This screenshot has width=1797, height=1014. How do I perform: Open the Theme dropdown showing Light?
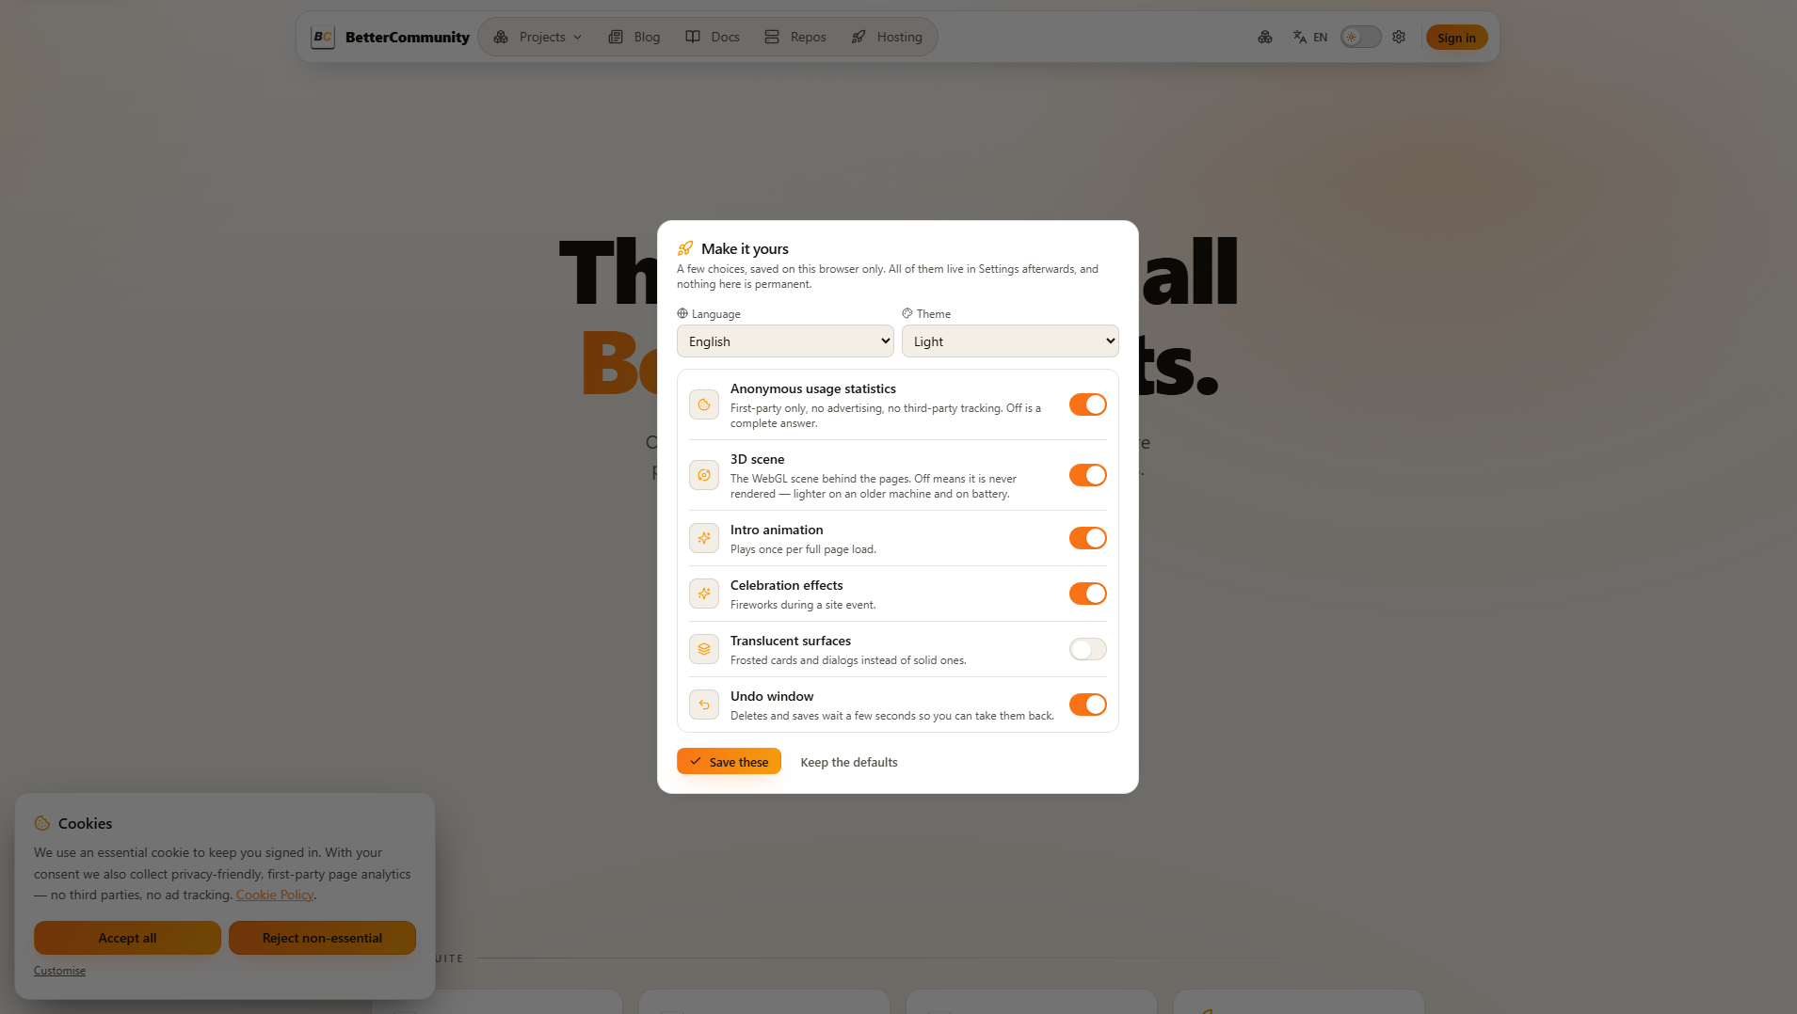[x=1010, y=341]
